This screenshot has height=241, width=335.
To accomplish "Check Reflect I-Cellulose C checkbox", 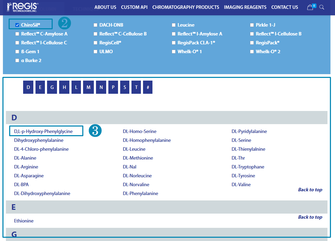I will click(x=17, y=43).
